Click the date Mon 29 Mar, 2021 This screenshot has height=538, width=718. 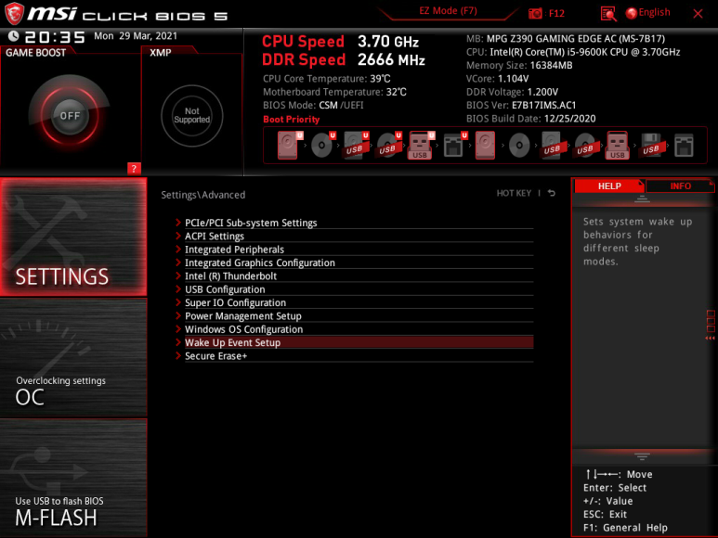tap(136, 35)
